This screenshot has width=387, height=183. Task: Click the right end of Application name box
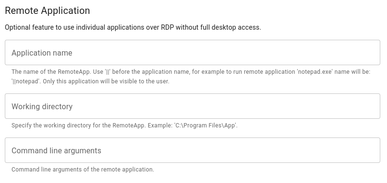370,53
